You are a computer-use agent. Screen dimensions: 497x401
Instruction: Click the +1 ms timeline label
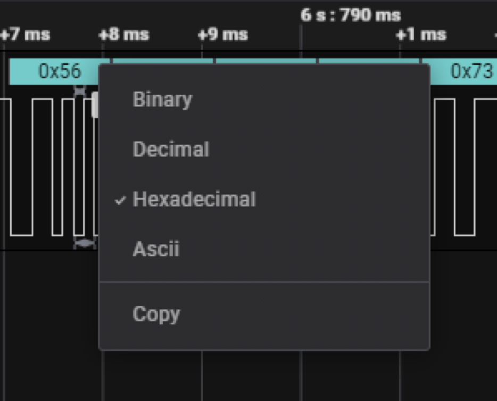click(420, 35)
